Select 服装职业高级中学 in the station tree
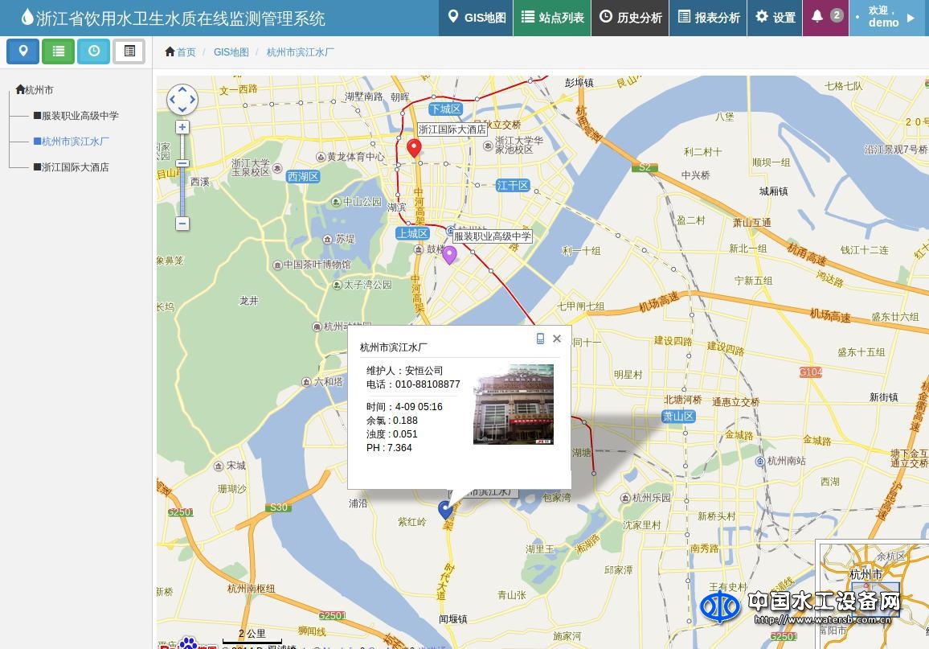929x649 pixels. 80,116
